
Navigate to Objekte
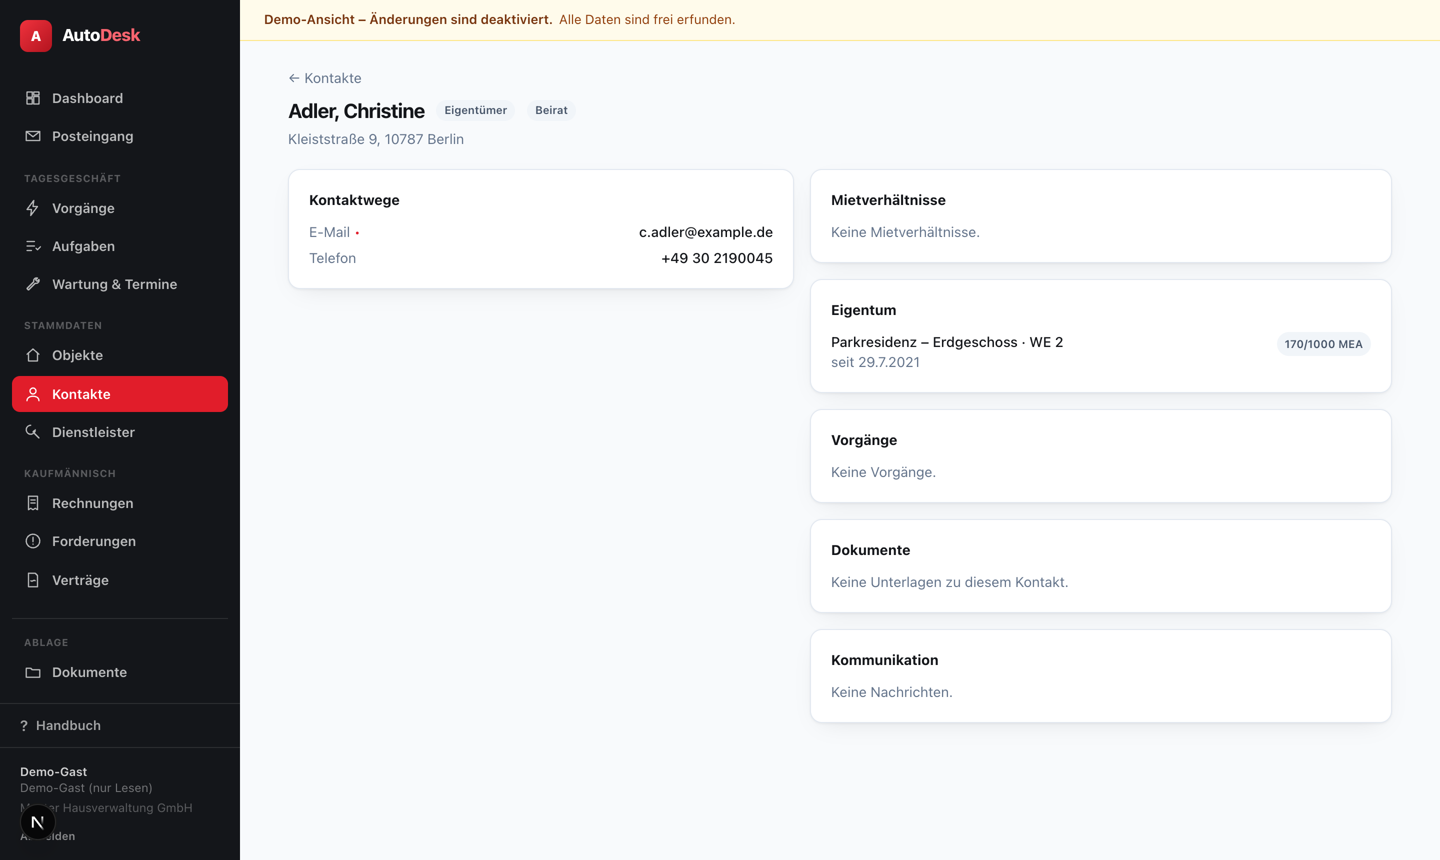120,355
